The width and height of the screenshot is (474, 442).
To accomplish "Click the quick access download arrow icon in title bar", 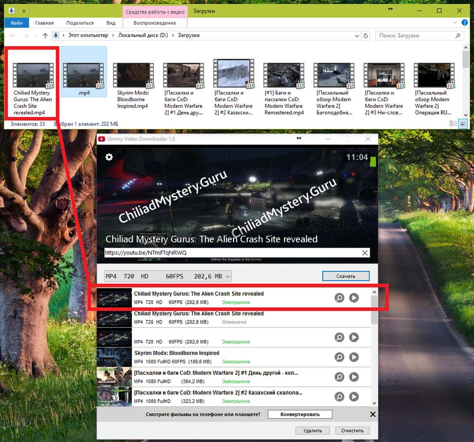I will point(11,11).
